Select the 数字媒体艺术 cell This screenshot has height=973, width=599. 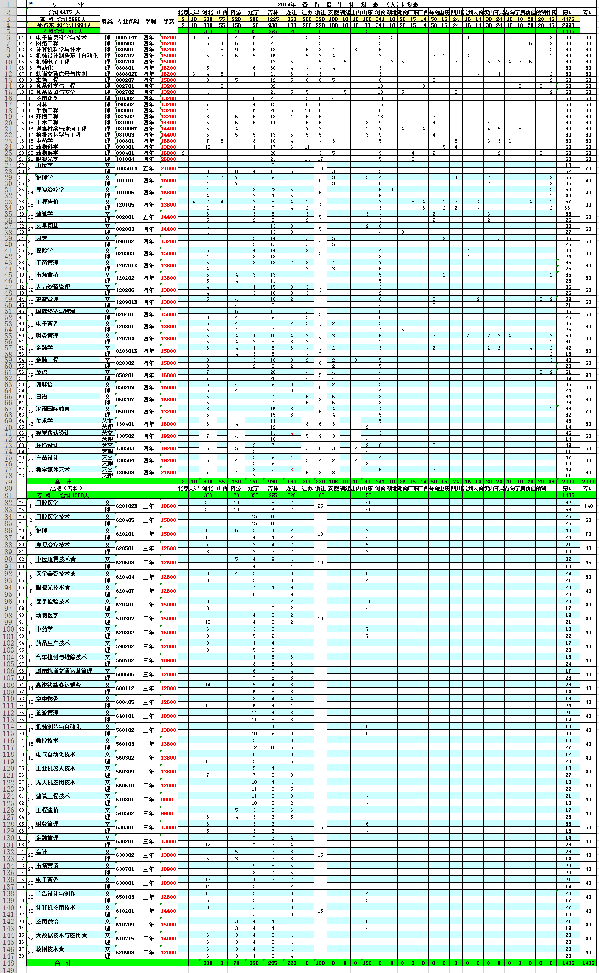(x=67, y=470)
